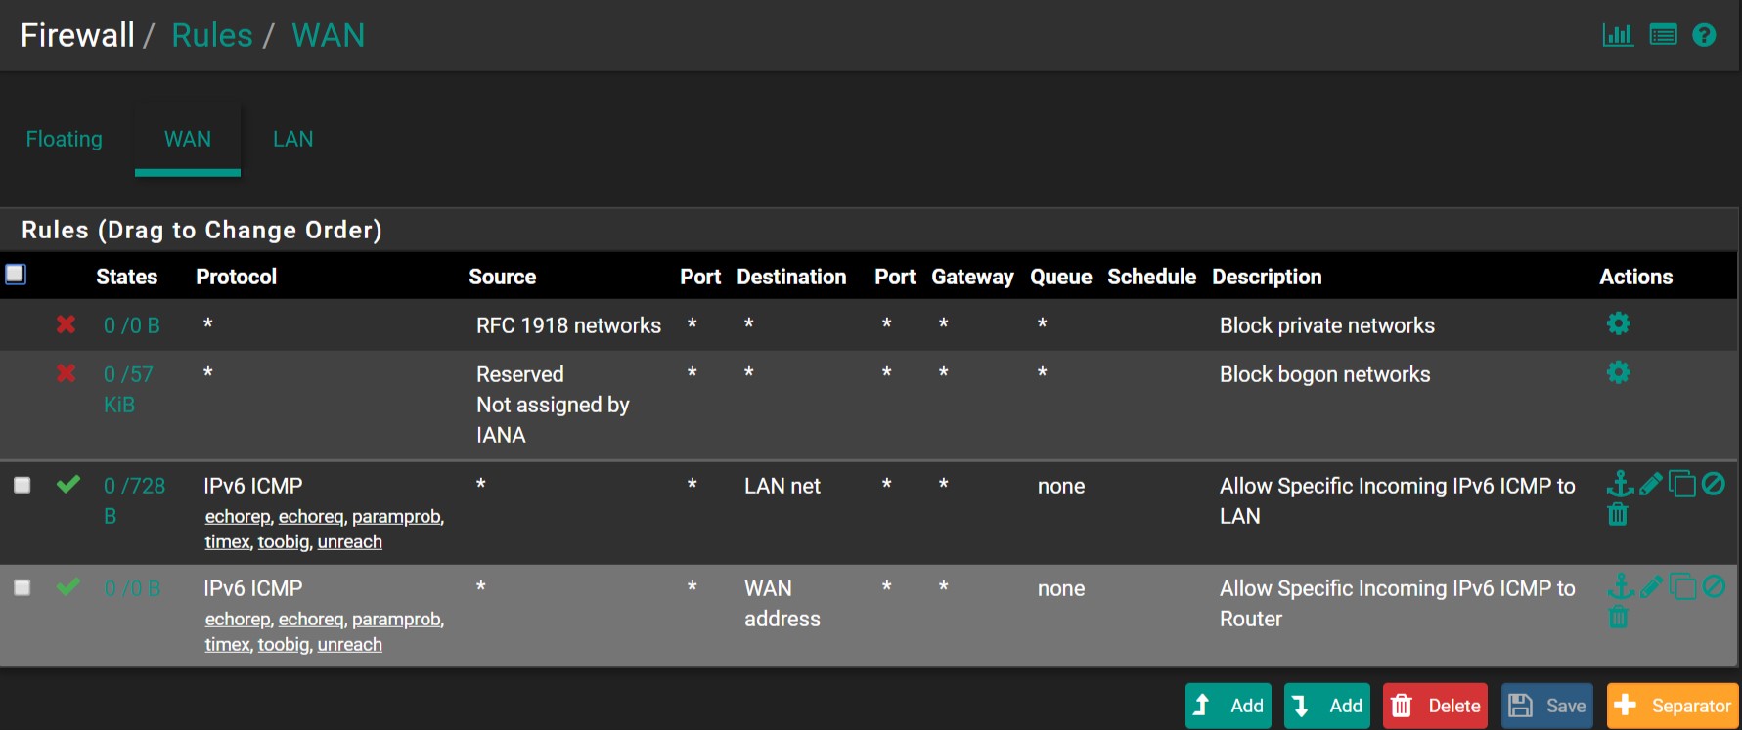
Task: Switch to the LAN tab
Action: [x=292, y=139]
